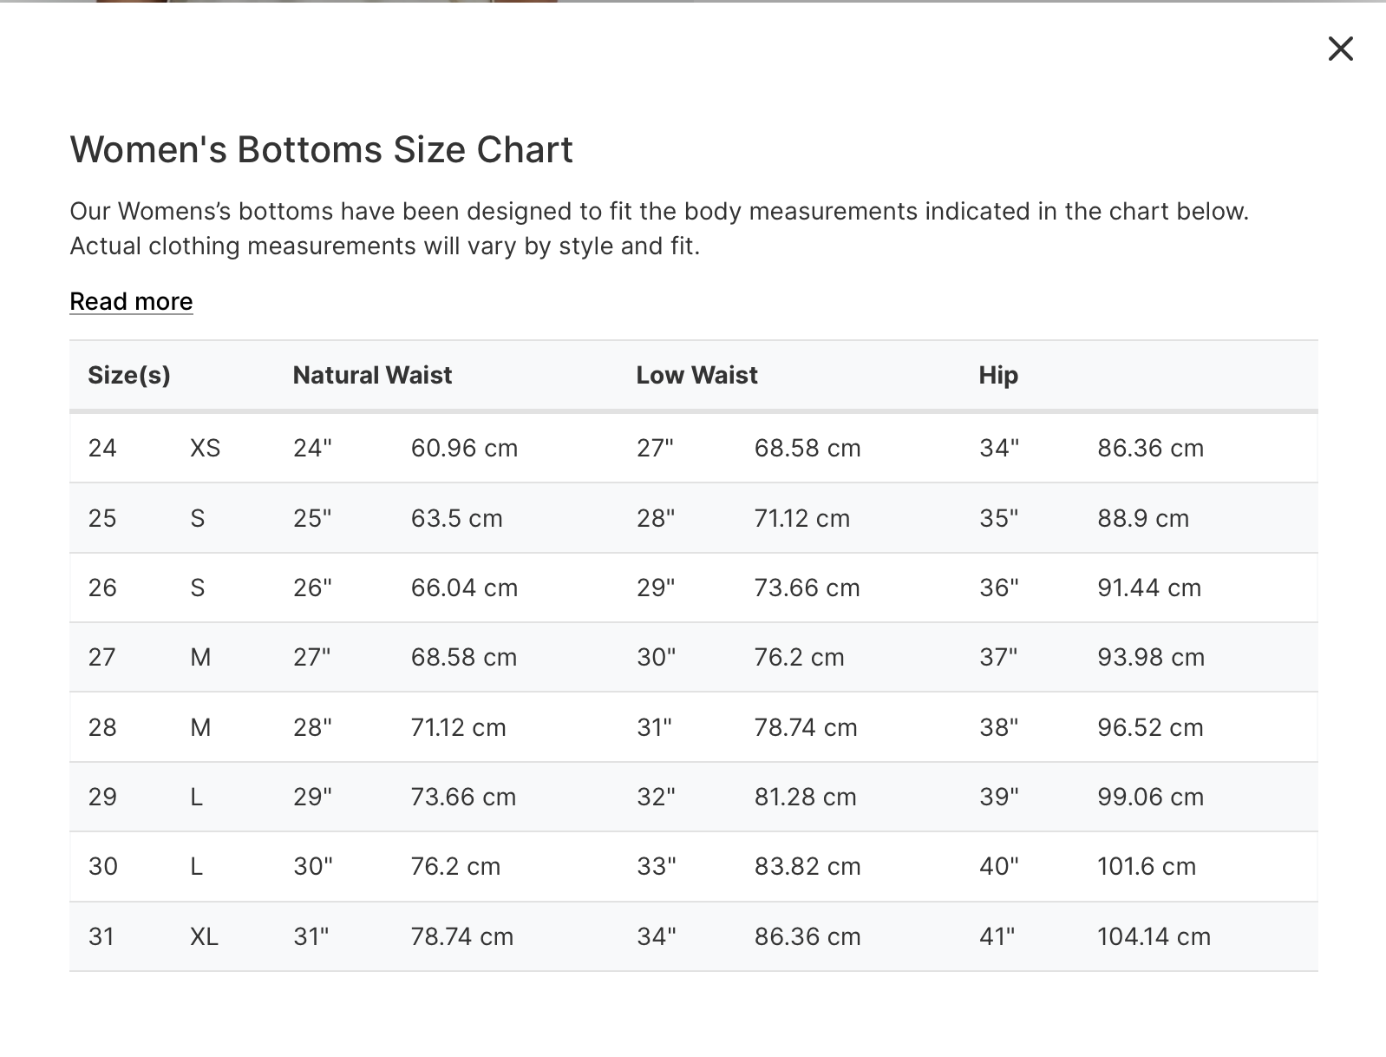1386x1057 pixels.
Task: Click the 101.6 cm hip value
Action: pos(1146,866)
